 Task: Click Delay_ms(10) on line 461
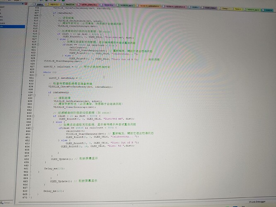tap(54, 168)
